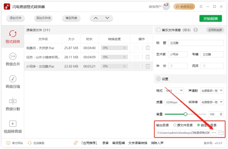Open the hamburger menu in title bar
The width and height of the screenshot is (228, 149).
point(201,7)
